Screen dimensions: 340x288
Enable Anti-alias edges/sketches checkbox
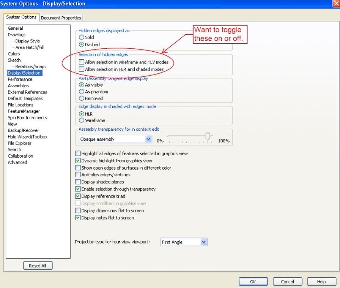point(78,175)
